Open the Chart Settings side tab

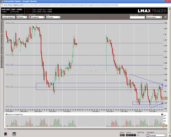coord(2,61)
